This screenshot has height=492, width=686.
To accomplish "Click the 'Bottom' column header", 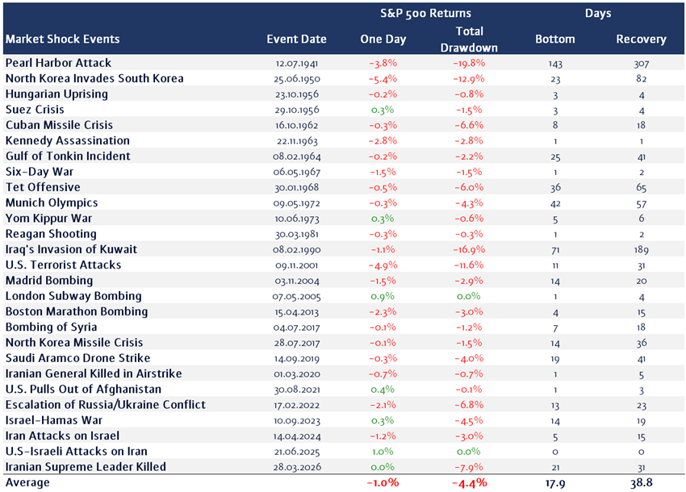I will pos(554,39).
